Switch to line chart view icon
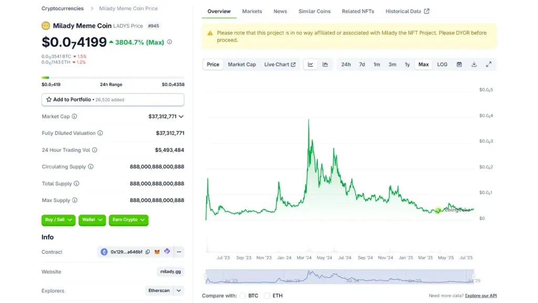This screenshot has width=538, height=303. 311,64
